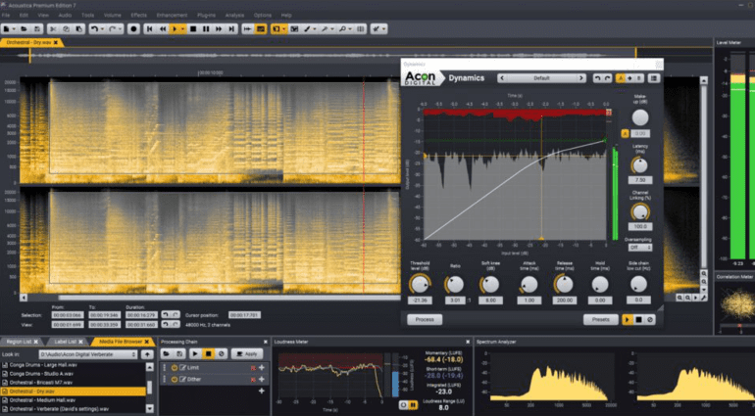Jump to start with the skip-back icon
The width and height of the screenshot is (755, 416).
coord(150,28)
